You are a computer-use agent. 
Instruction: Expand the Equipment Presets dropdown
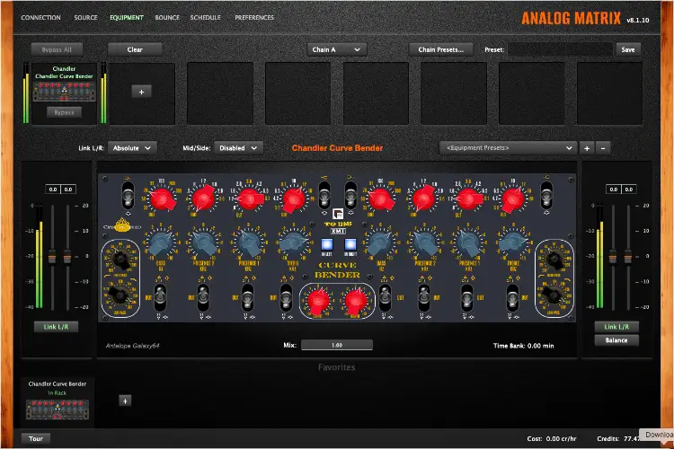coord(509,147)
